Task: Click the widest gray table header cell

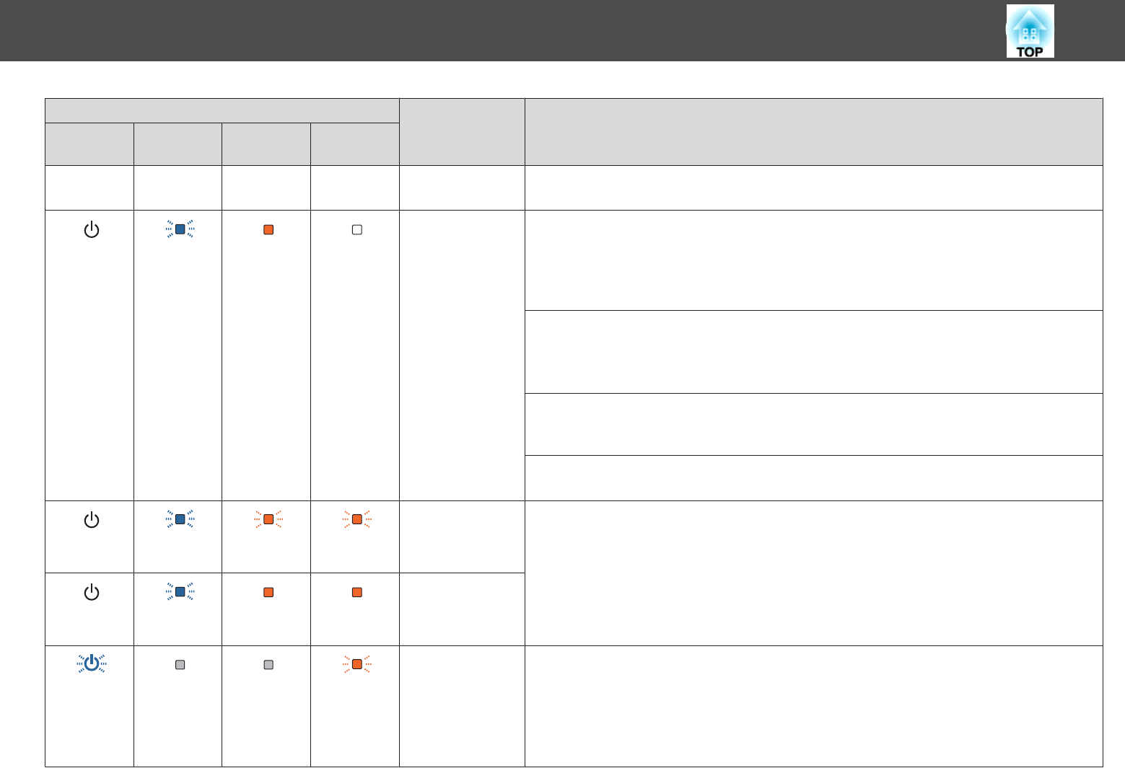Action: coord(813,132)
